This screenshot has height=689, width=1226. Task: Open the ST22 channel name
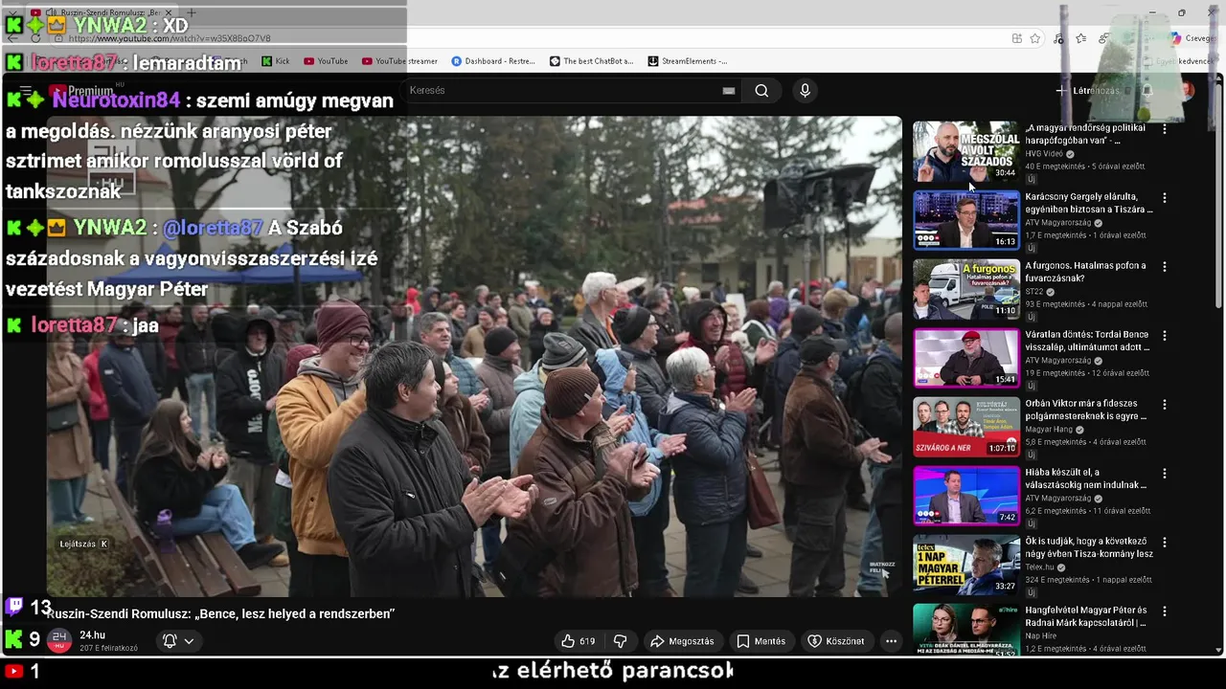pyautogui.click(x=1034, y=292)
